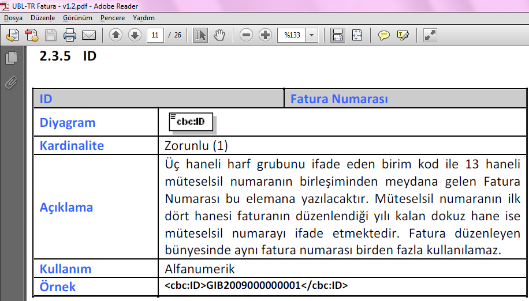Click the email envelope icon
The width and height of the screenshot is (529, 301).
[88, 35]
